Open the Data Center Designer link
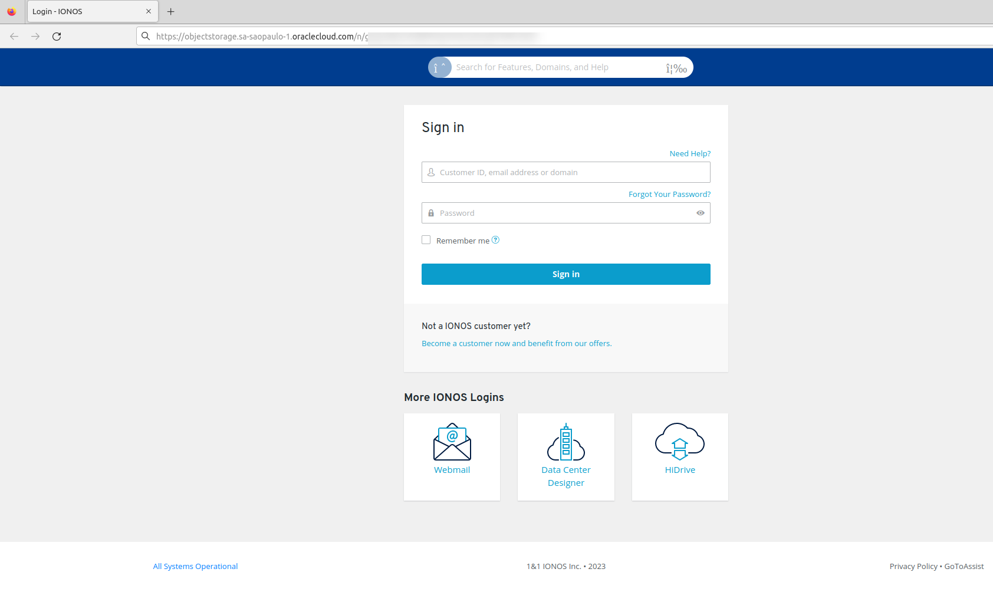 (x=566, y=476)
